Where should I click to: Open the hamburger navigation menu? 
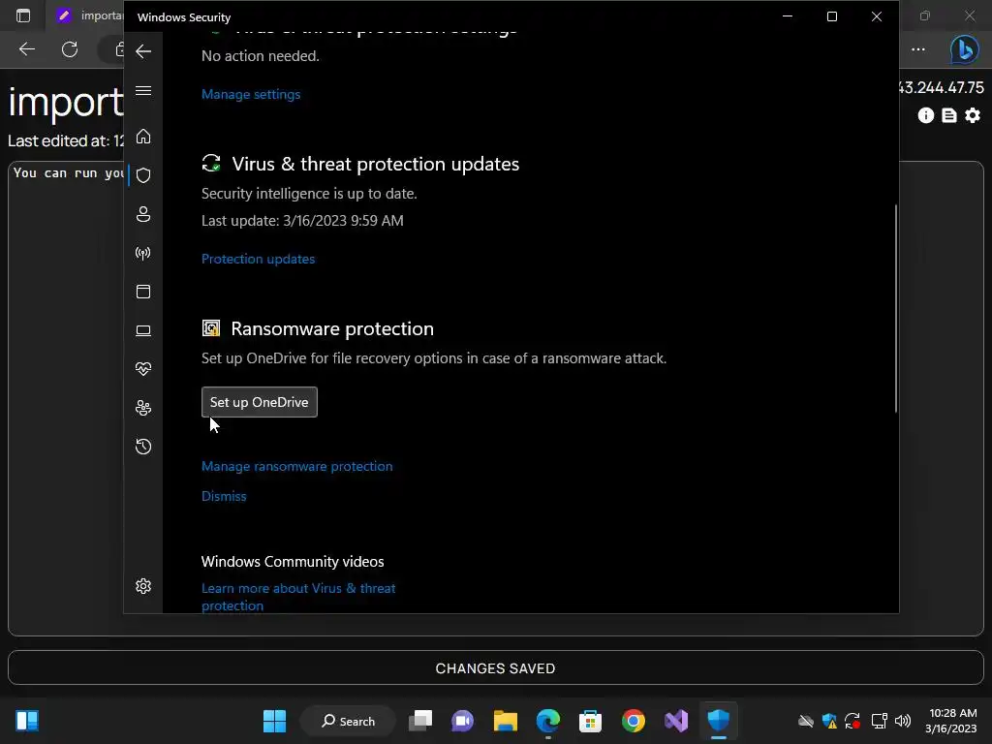[143, 90]
